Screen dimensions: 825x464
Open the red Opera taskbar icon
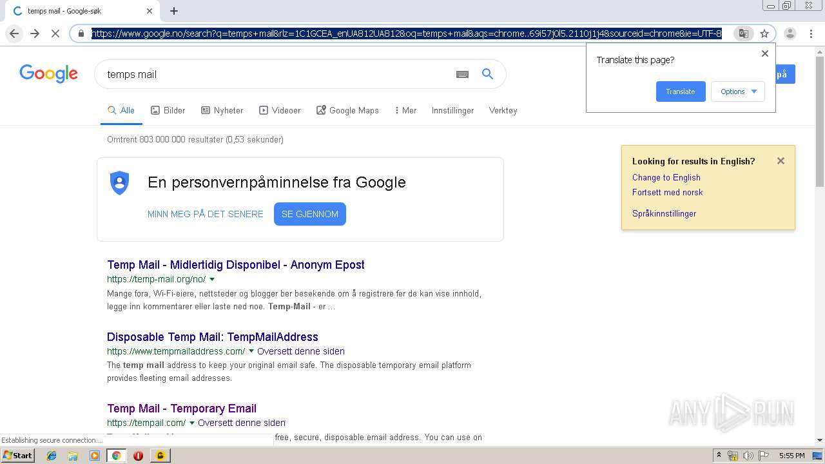tap(138, 456)
